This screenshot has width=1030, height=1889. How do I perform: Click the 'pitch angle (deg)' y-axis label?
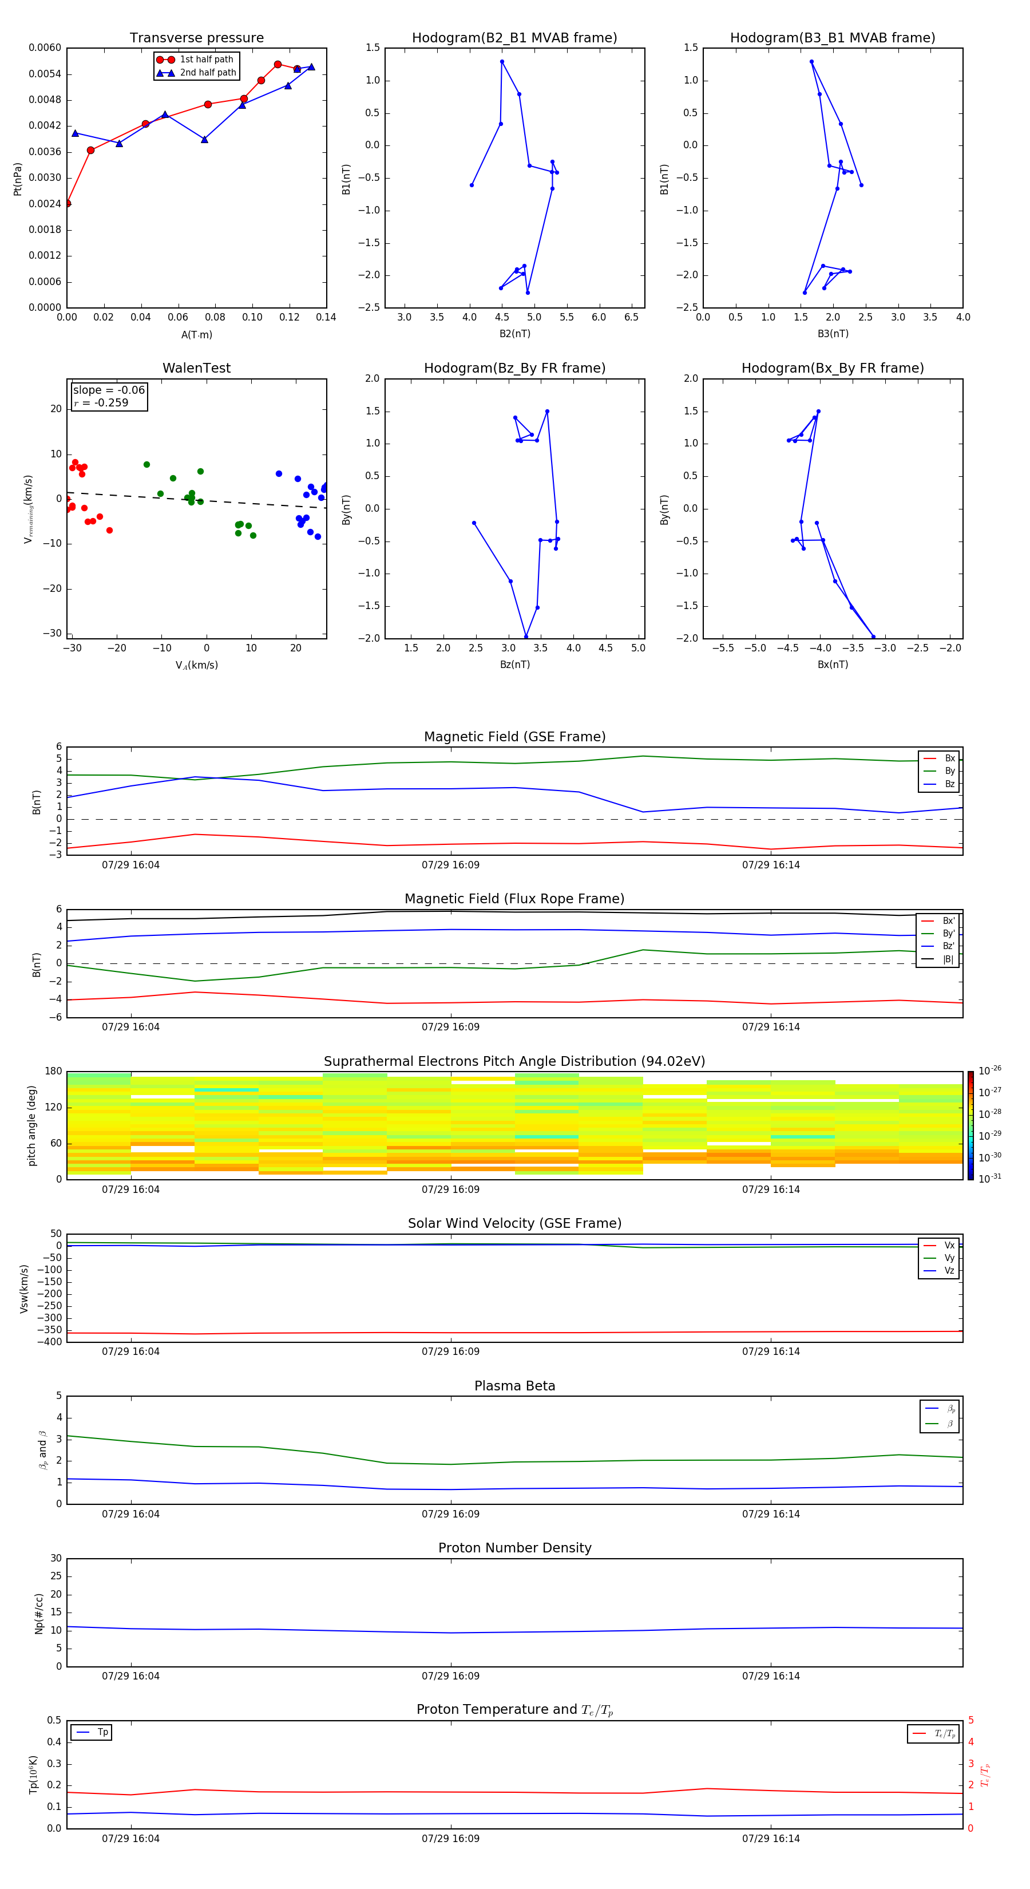pyautogui.click(x=31, y=1125)
